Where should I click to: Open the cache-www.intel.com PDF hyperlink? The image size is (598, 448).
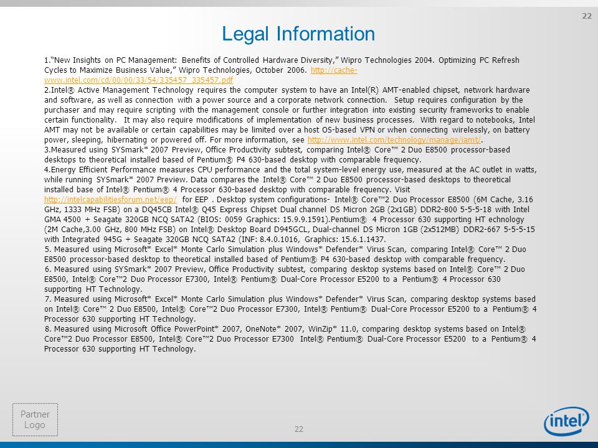(138, 80)
